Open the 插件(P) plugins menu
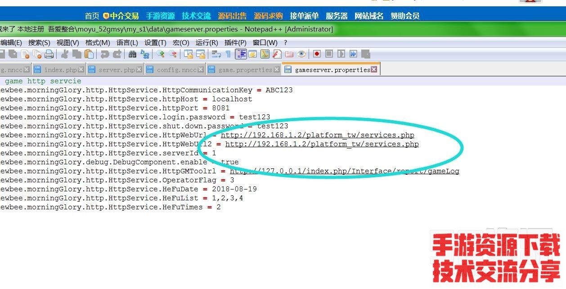 235,43
